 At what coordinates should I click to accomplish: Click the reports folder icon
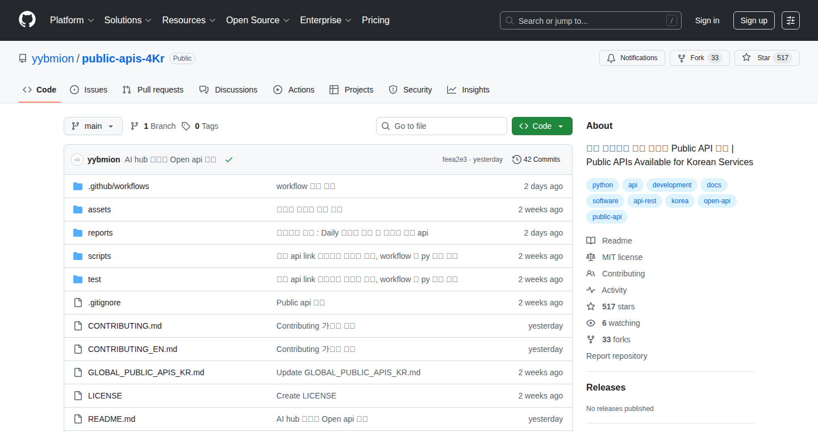[78, 233]
